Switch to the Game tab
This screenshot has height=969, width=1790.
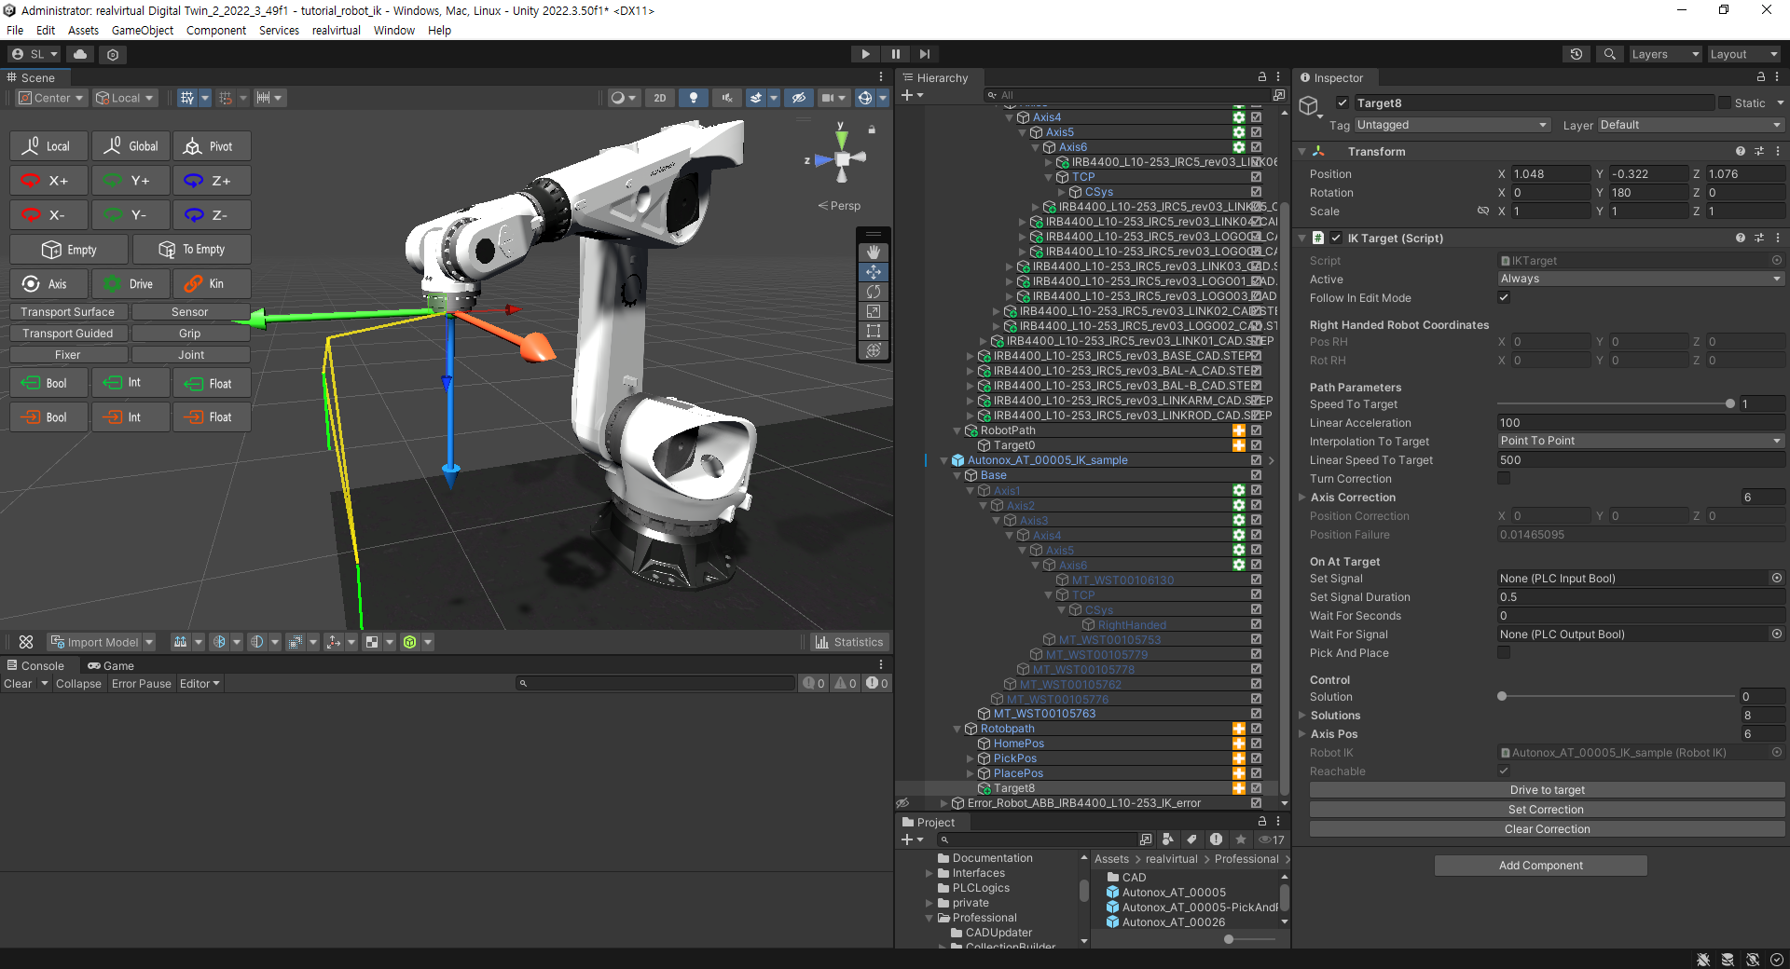click(x=111, y=666)
